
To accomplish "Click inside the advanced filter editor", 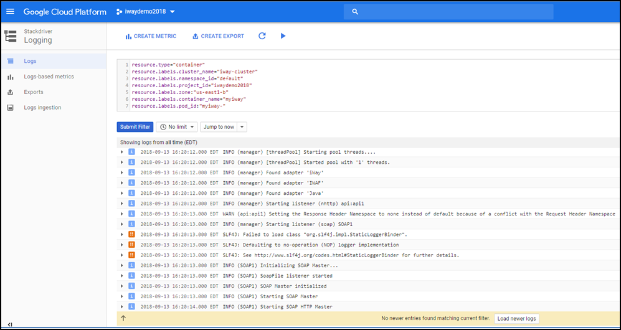I will click(368, 85).
